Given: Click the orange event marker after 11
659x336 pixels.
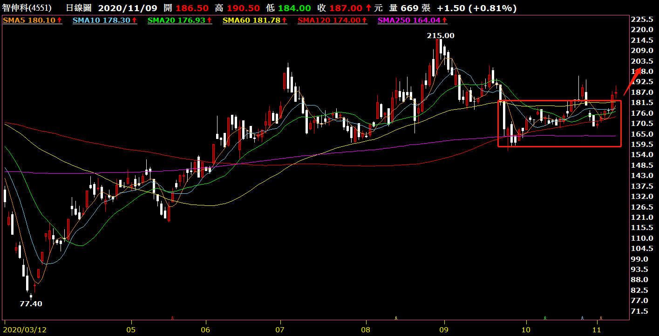Looking at the screenshot, I should (x=601, y=318).
